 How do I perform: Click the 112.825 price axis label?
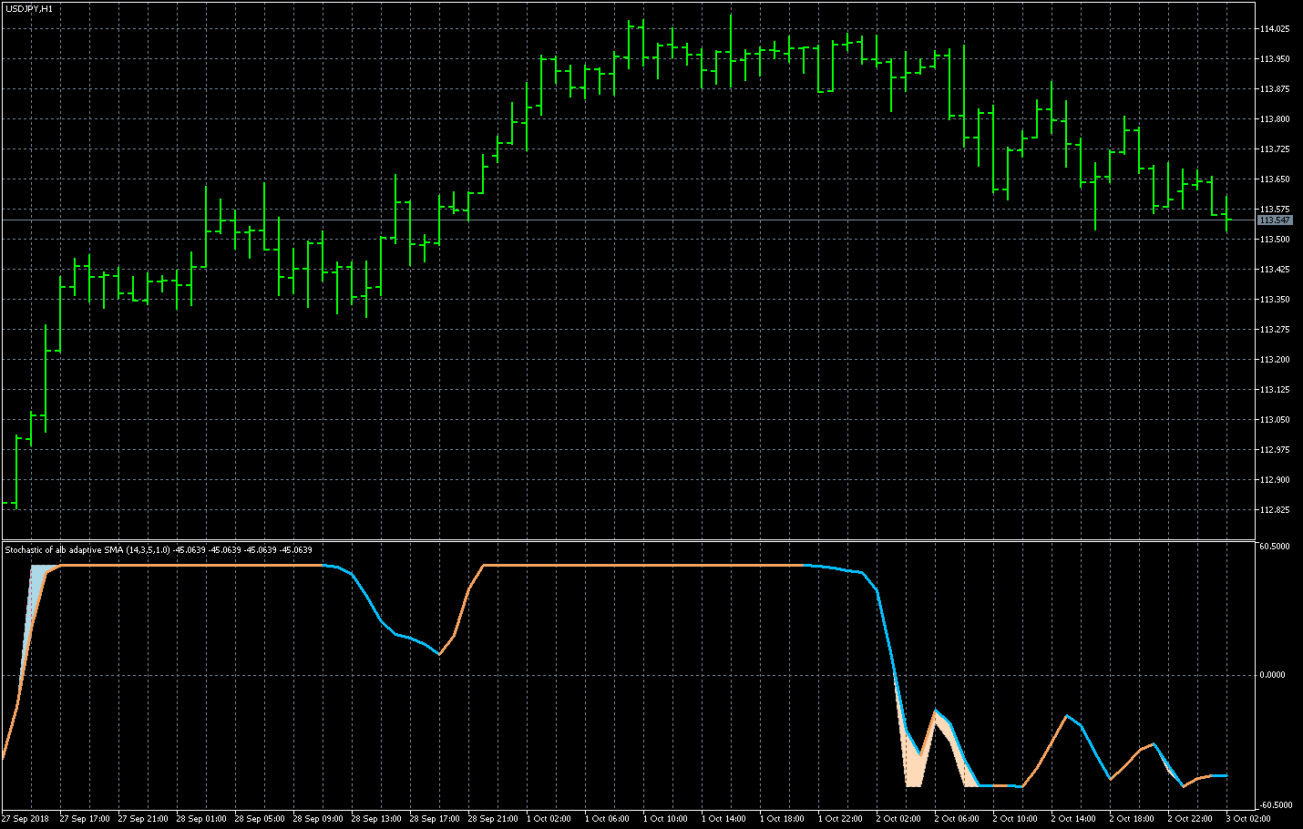click(1274, 510)
